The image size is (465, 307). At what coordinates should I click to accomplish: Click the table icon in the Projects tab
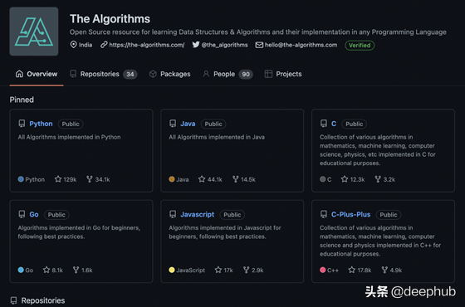click(268, 74)
